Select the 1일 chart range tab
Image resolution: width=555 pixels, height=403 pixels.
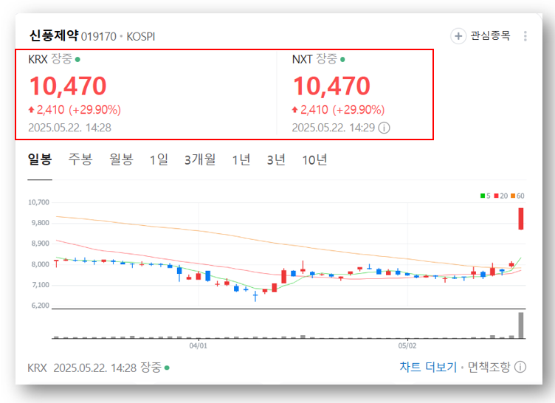(159, 159)
